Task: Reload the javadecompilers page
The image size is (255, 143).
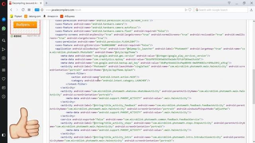Action: [23, 10]
